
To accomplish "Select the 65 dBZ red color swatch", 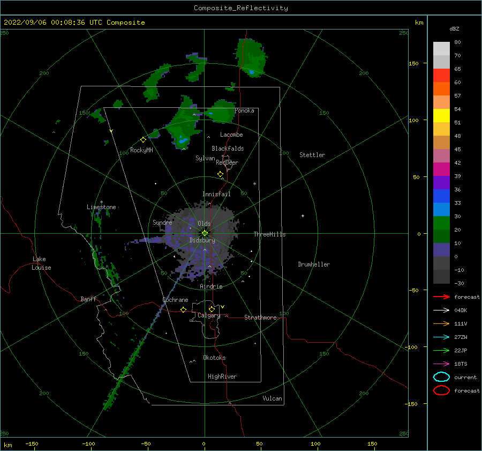I will pos(441,76).
